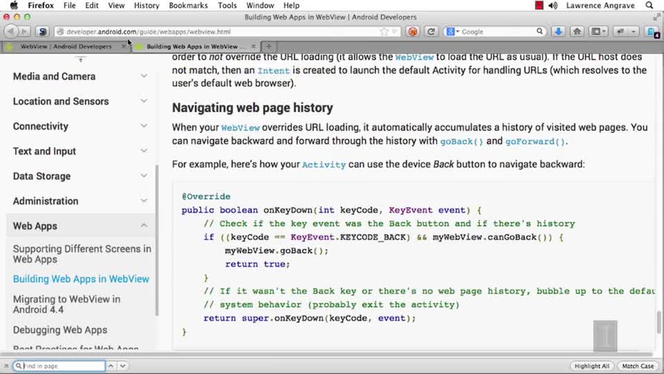Open Migrating to WebView in Android 4.4
Viewport: 664px width, 374px height.
click(x=67, y=304)
